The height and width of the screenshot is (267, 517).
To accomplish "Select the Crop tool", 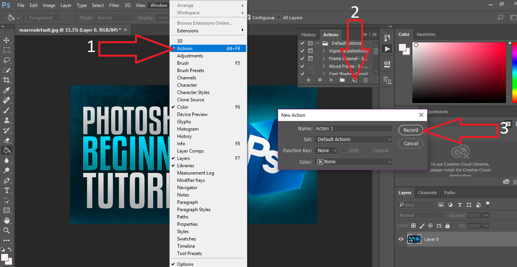I will tap(7, 80).
